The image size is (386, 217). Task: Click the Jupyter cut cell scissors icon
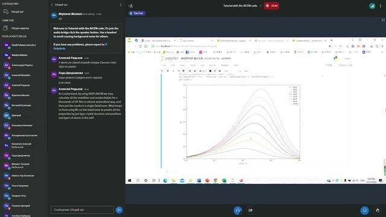tap(173, 71)
